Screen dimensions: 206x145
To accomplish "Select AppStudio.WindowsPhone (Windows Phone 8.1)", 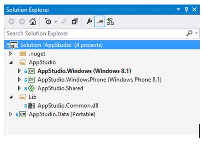I will [100, 80].
